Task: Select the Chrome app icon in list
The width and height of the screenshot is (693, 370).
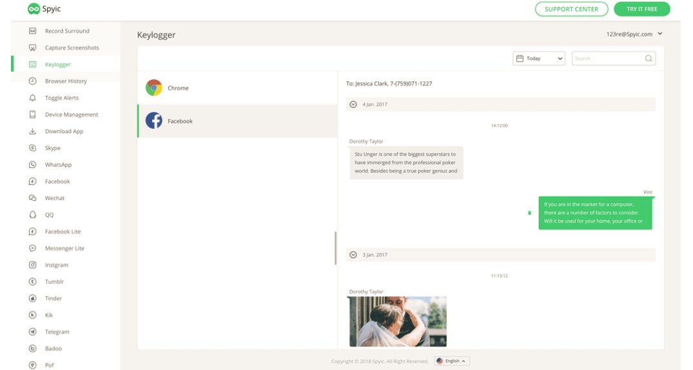Action: (153, 88)
